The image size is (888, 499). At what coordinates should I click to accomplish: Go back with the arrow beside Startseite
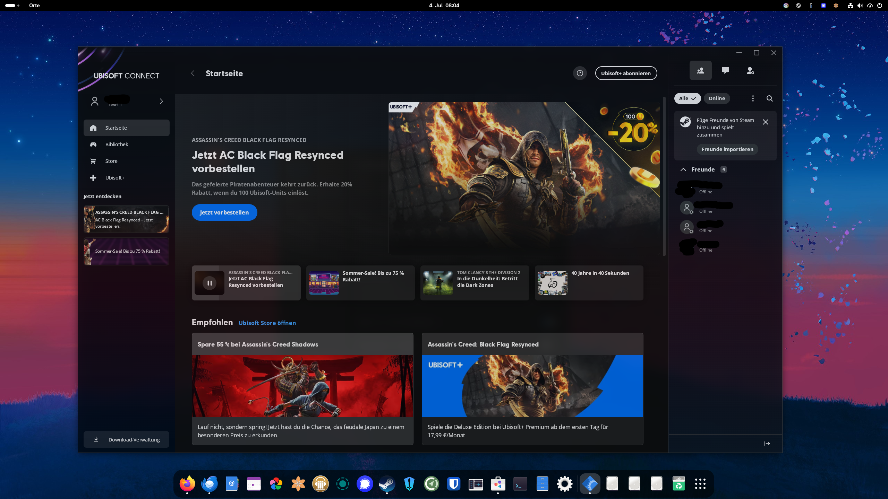click(x=193, y=73)
